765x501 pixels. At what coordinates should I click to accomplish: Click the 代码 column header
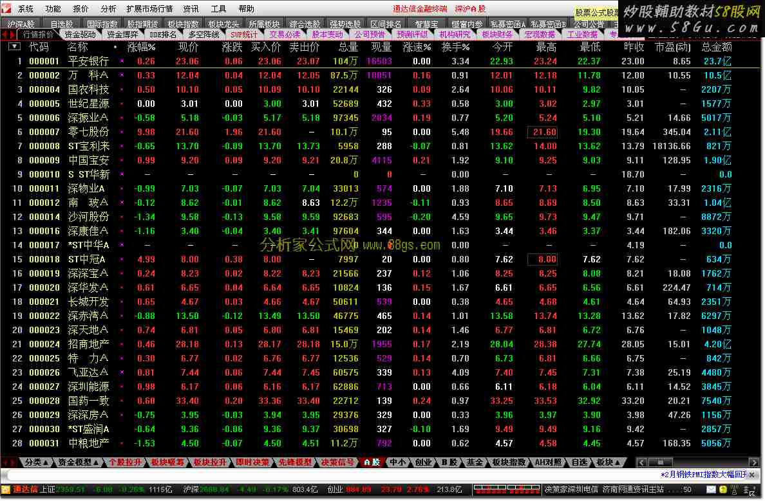click(x=39, y=48)
